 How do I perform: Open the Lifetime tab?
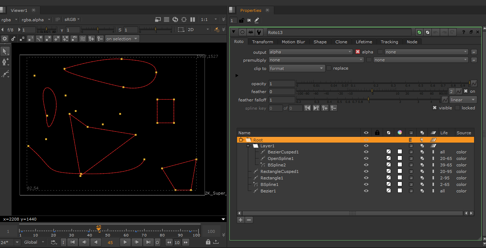[364, 42]
